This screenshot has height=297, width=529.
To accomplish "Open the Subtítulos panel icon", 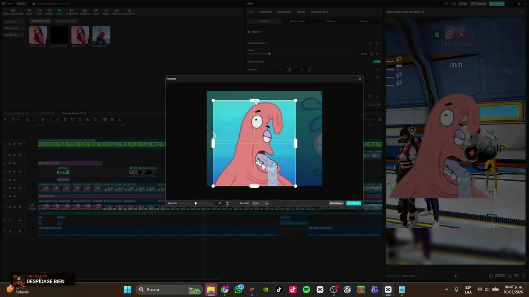I will (x=85, y=12).
